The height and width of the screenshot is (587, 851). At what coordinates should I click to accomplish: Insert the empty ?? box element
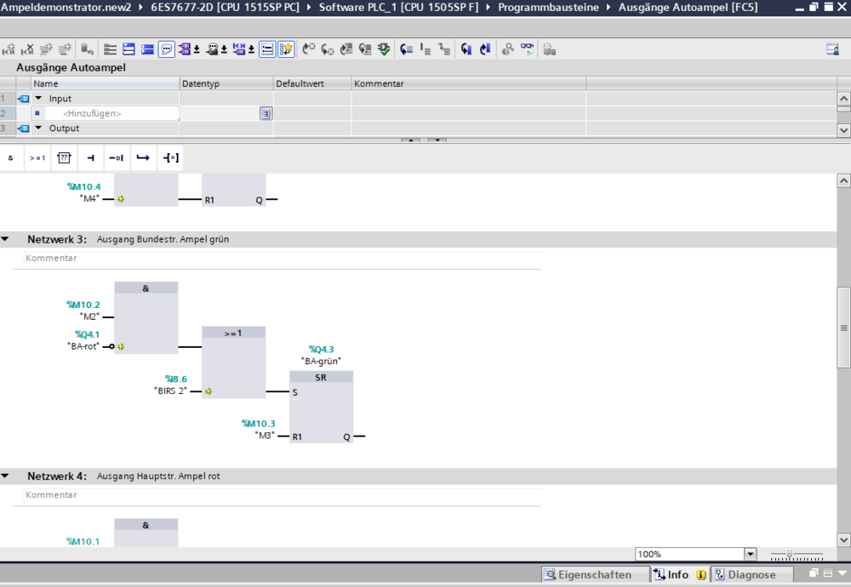click(x=64, y=157)
